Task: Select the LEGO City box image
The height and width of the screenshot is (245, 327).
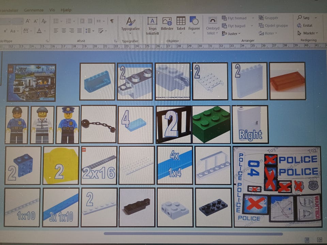Action: [x=31, y=83]
